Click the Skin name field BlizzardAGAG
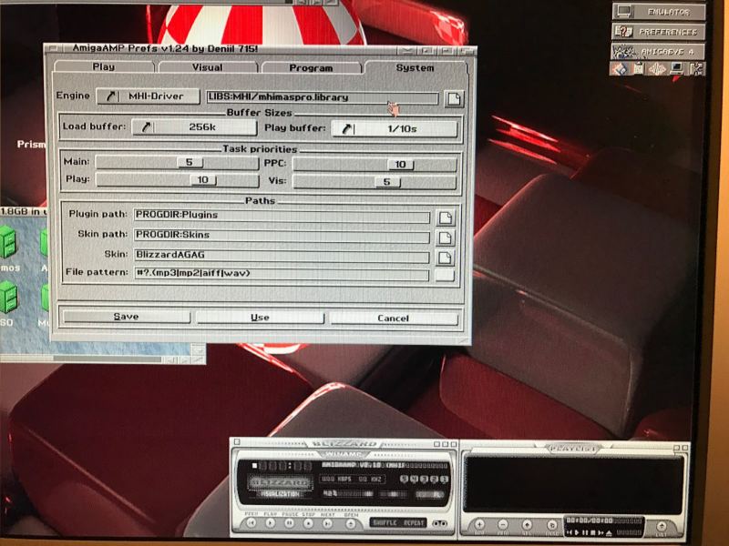Screen dimensions: 729x546 coord(282,255)
